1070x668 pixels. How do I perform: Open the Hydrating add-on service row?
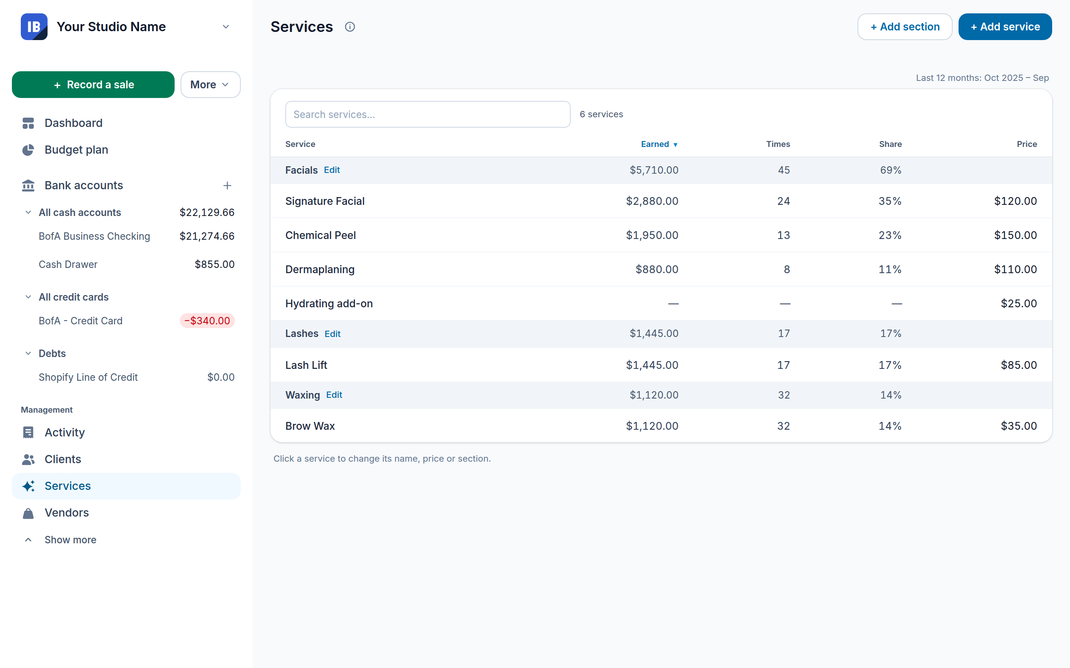(661, 303)
